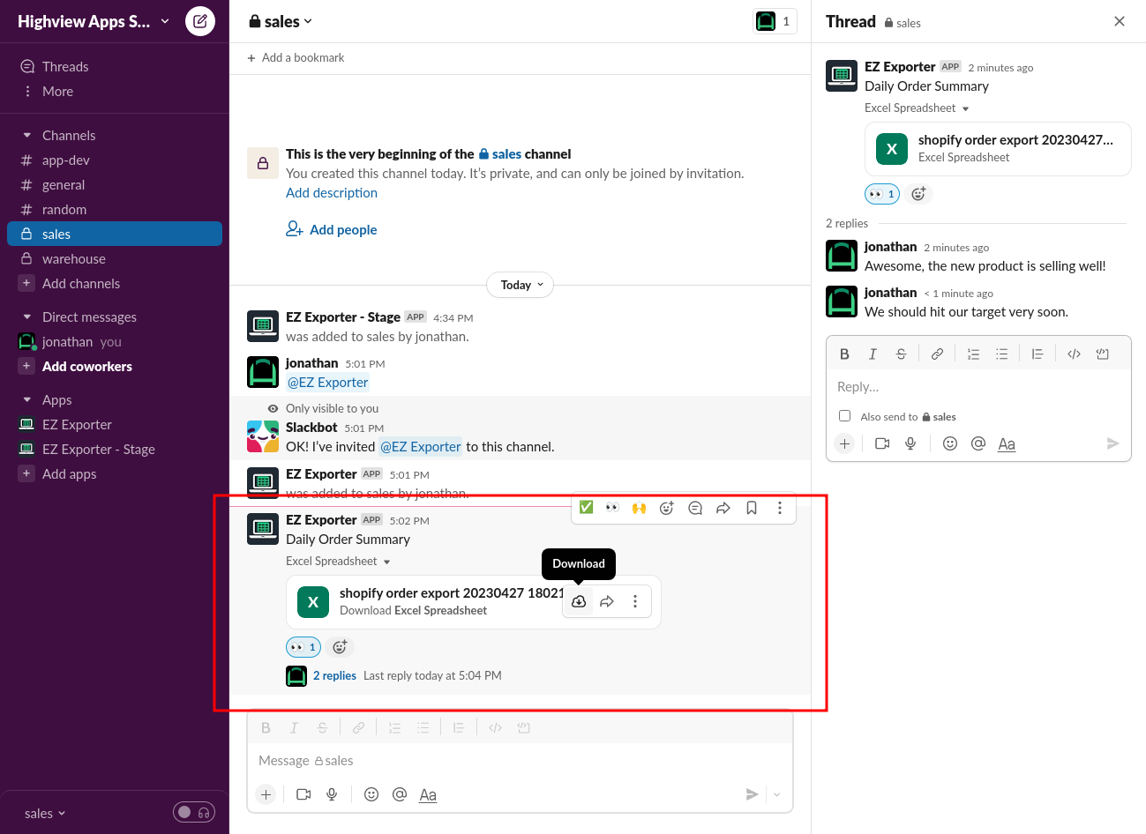Open EZ Exporter - Stage app in sidebar
The height and width of the screenshot is (834, 1146).
[115, 450]
